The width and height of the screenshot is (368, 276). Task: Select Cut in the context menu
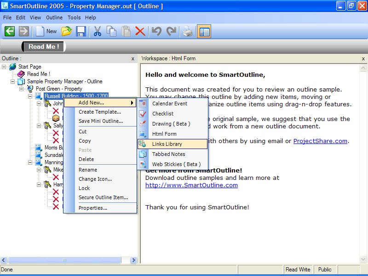(x=100, y=132)
